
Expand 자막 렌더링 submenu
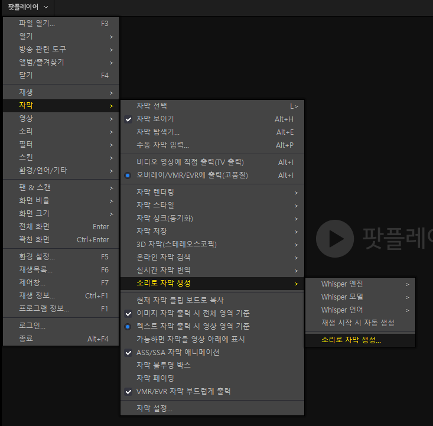(212, 193)
